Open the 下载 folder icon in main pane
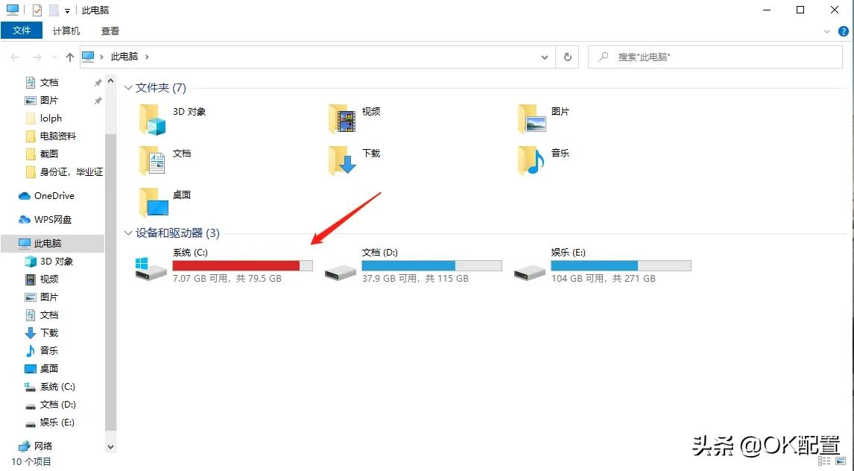 pyautogui.click(x=342, y=161)
